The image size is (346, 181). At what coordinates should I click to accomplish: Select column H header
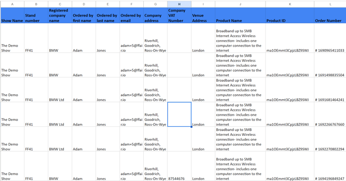[x=179, y=4]
